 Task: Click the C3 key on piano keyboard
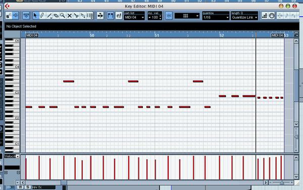click(x=12, y=93)
